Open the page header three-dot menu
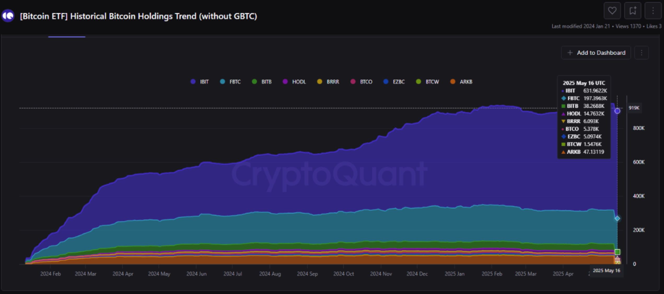Image resolution: width=664 pixels, height=294 pixels. (x=653, y=11)
